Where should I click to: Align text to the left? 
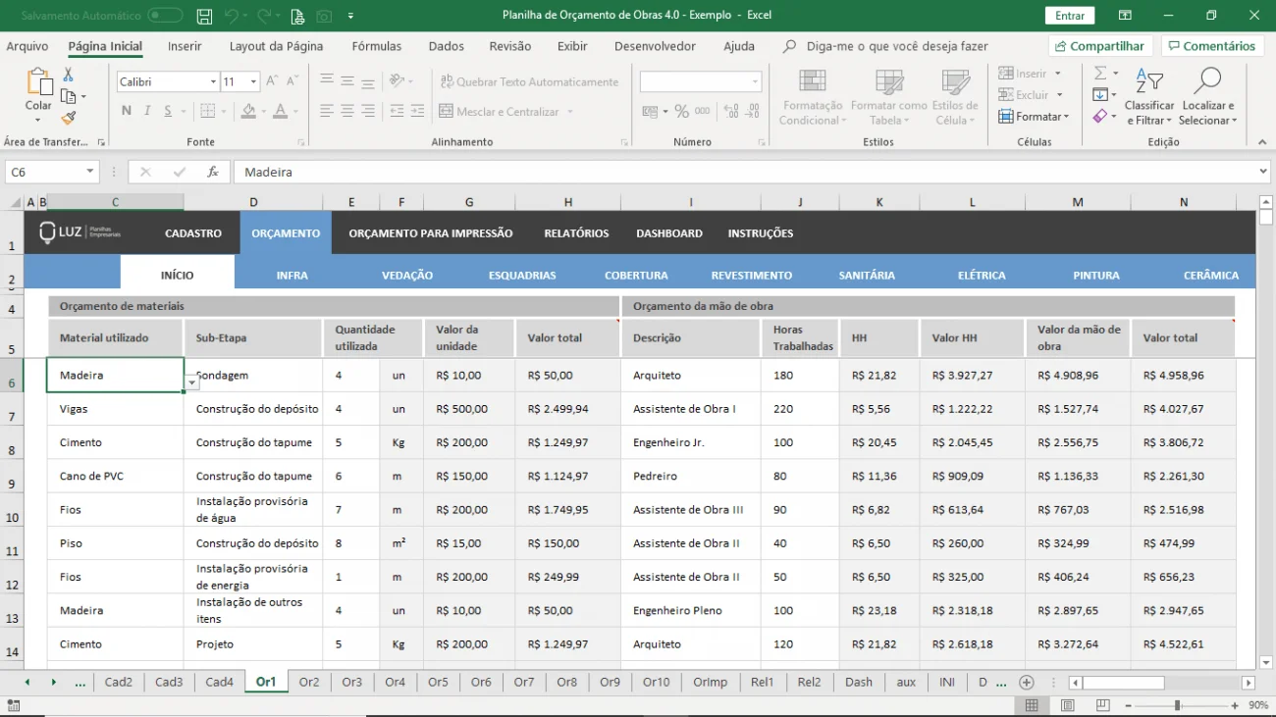[x=327, y=111]
